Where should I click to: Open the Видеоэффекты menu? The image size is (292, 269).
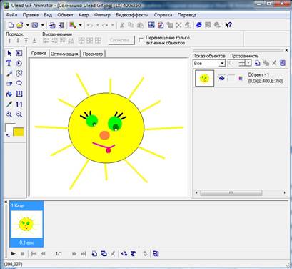(x=132, y=15)
